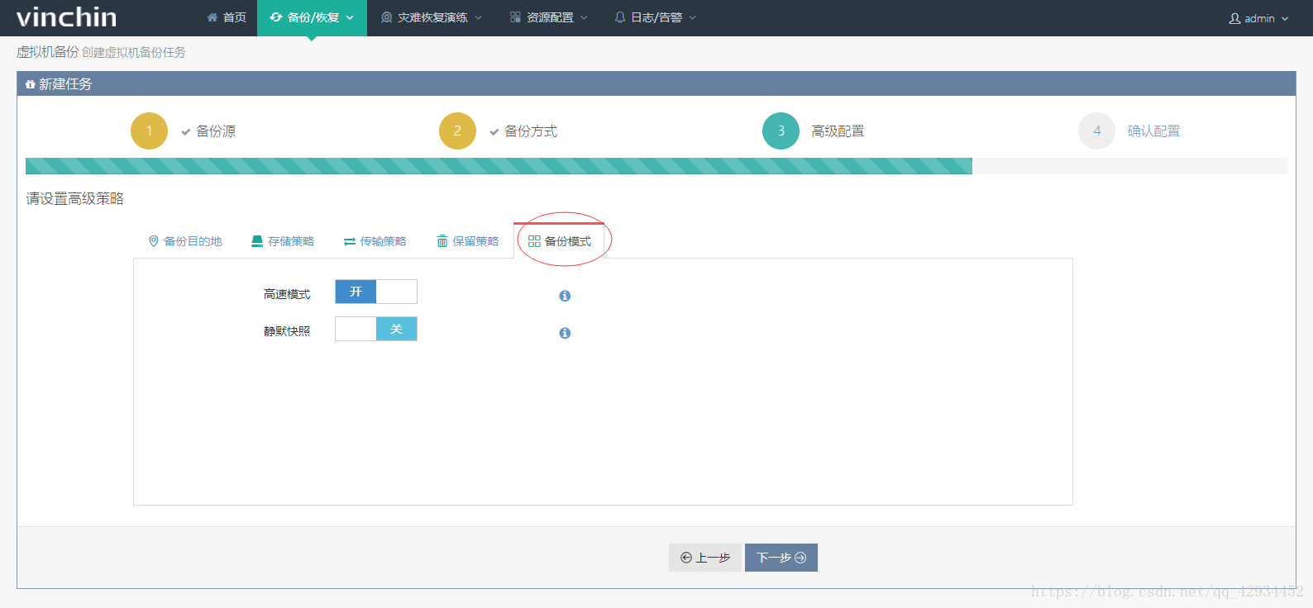Open the 存储策略 tab
This screenshot has height=608, width=1313.
pos(283,241)
